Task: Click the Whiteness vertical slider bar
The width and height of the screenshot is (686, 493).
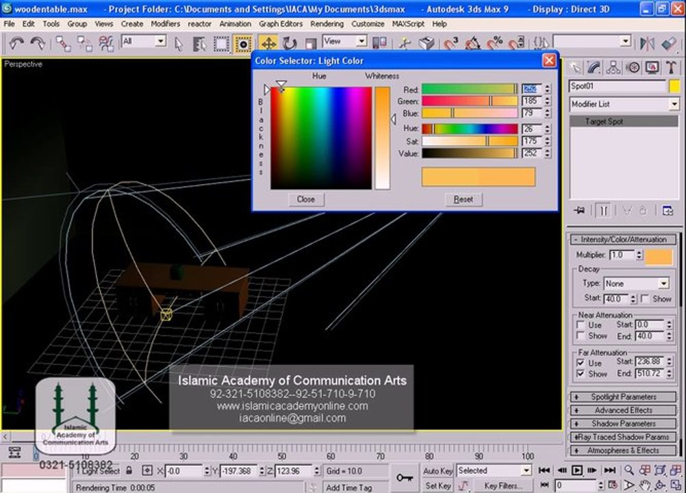Action: pyautogui.click(x=382, y=138)
